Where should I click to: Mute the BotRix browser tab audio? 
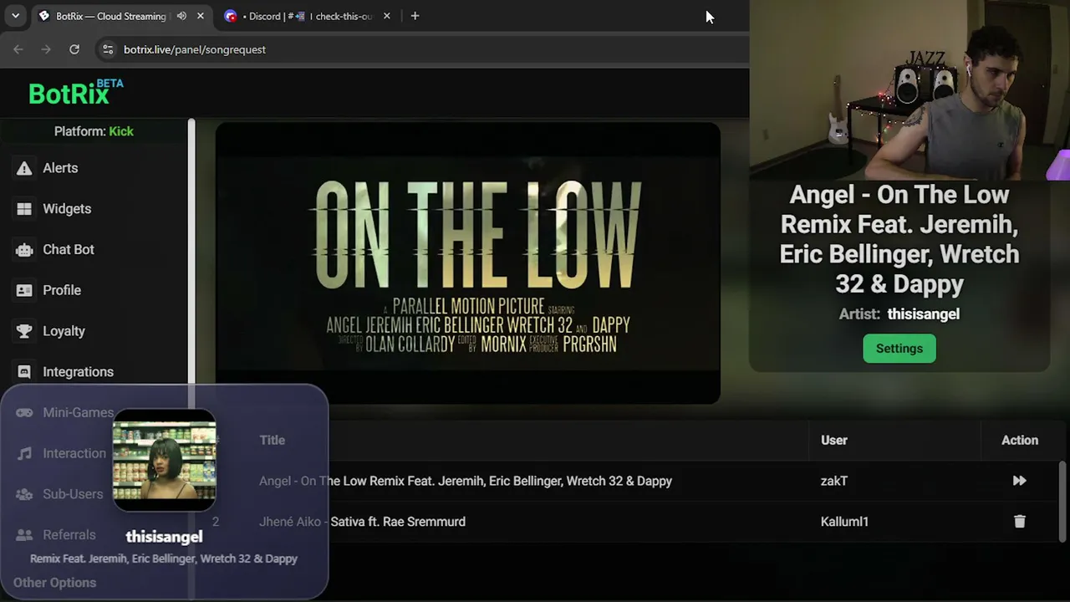tap(181, 16)
